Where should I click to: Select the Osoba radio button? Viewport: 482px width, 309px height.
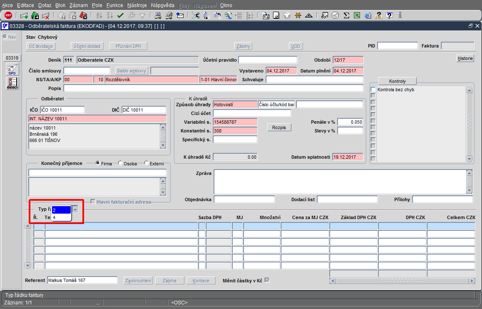click(120, 163)
